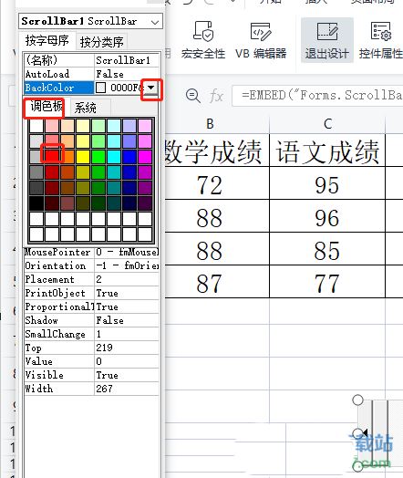This screenshot has height=478, width=403.
Task: Select cell containing 77
Action: click(327, 282)
